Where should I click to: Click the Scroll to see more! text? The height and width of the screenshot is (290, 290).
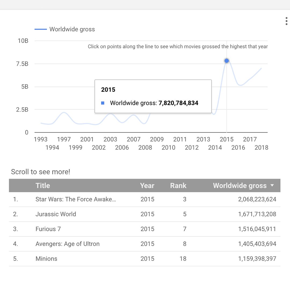[41, 172]
